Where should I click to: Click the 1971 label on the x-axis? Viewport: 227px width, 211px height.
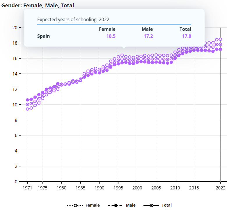(27, 188)
